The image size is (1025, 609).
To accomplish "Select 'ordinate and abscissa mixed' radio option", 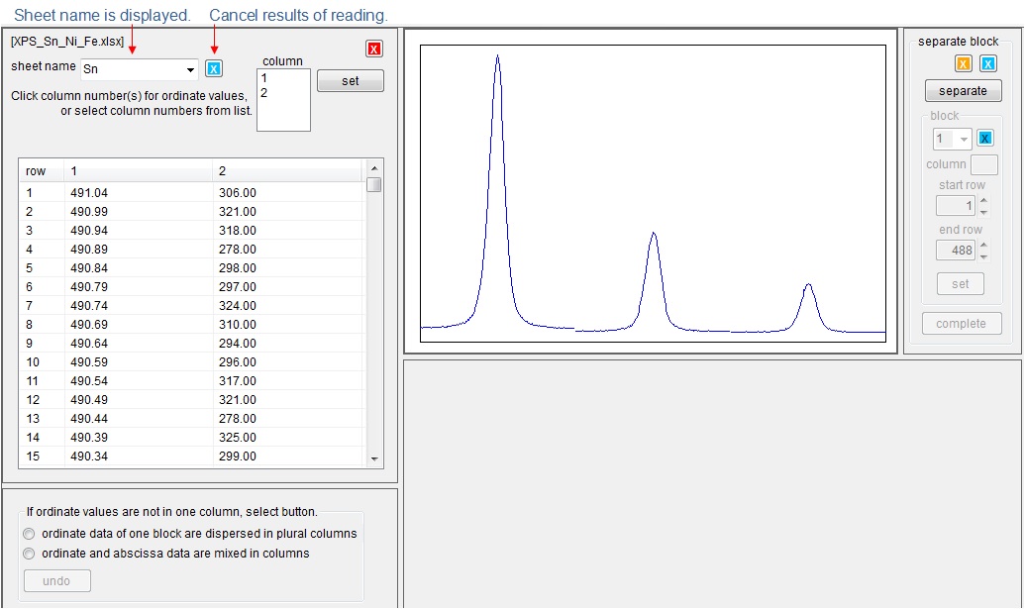I will (x=29, y=554).
